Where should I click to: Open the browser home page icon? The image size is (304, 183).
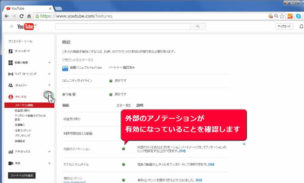point(29,16)
